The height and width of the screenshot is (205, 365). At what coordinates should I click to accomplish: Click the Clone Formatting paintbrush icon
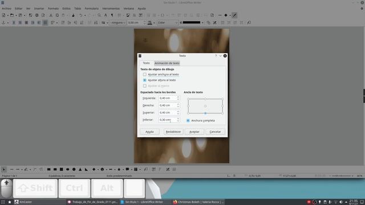74,15
